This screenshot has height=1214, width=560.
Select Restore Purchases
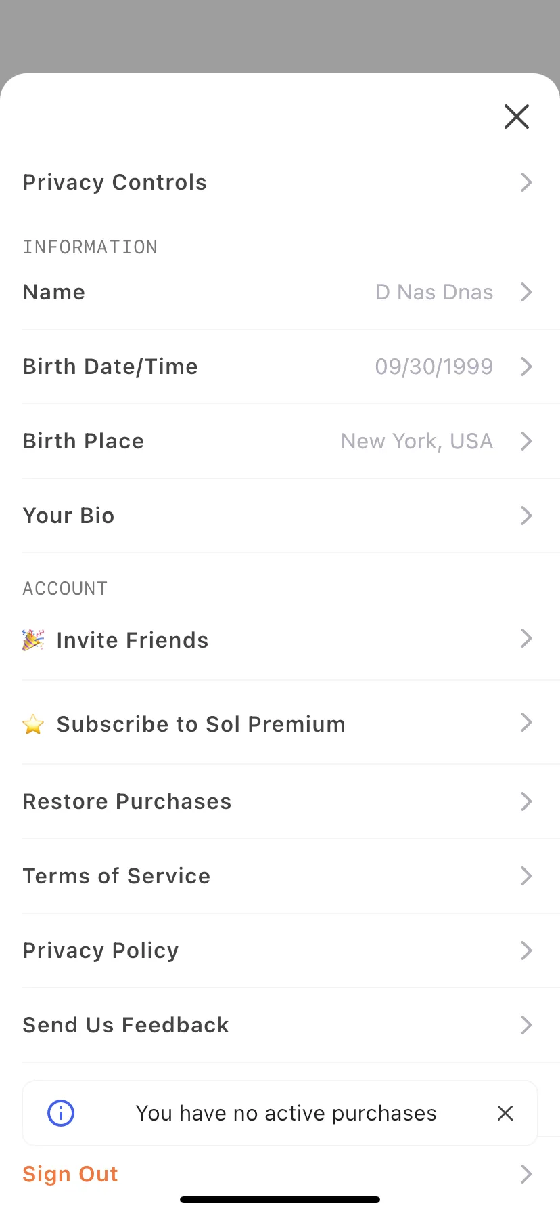(280, 801)
